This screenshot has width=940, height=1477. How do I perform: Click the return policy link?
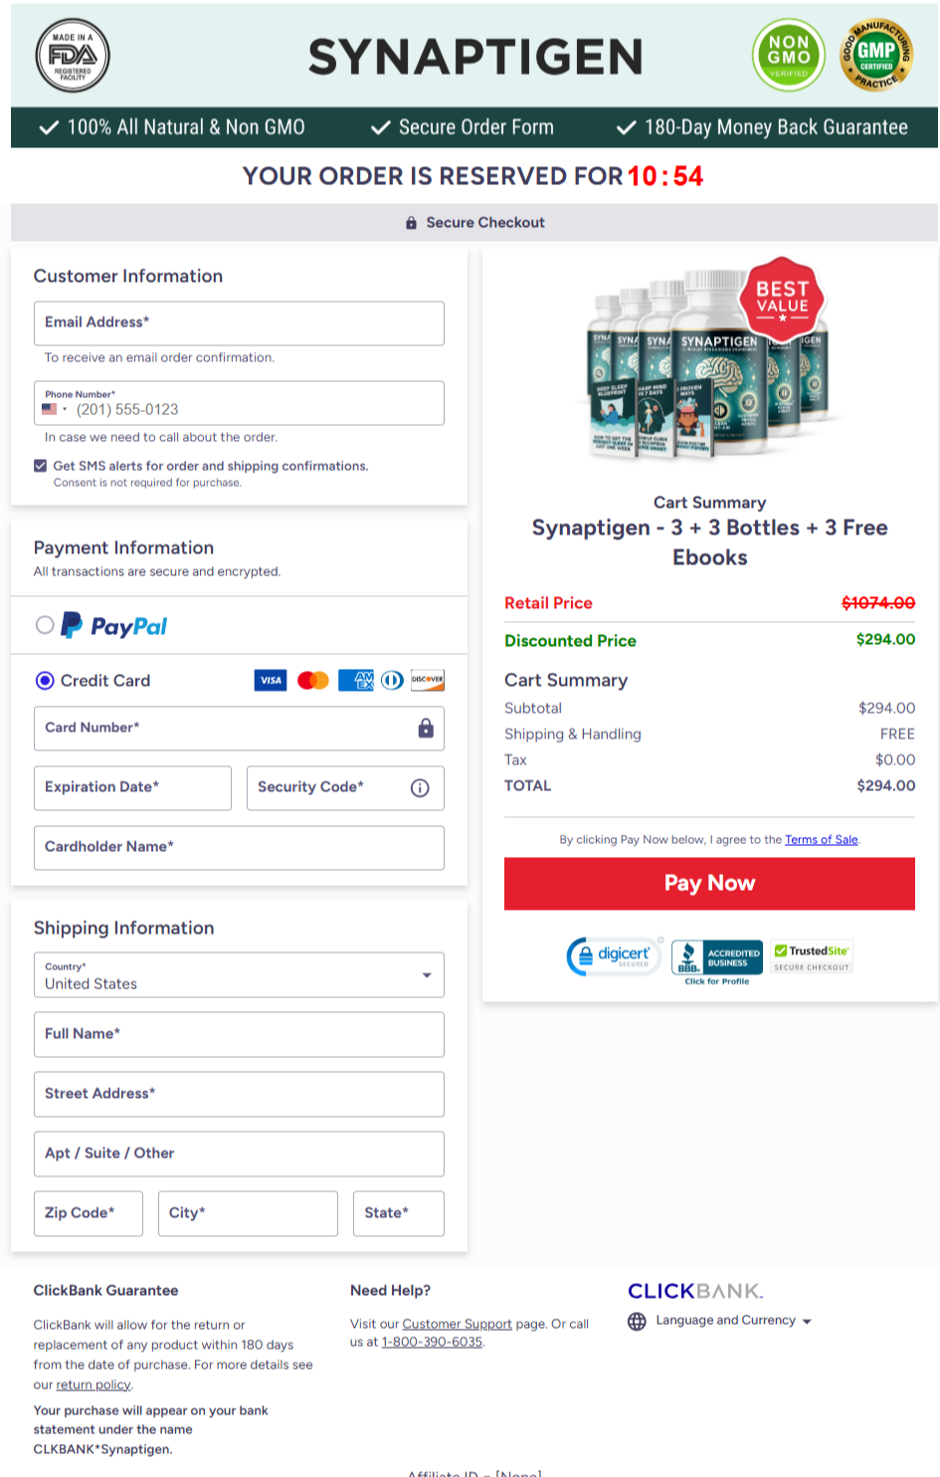coord(94,1384)
